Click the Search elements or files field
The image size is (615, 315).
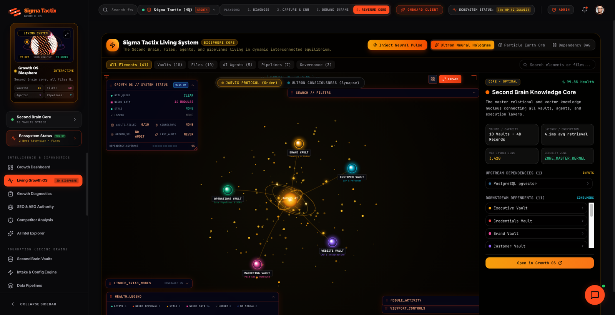557,65
